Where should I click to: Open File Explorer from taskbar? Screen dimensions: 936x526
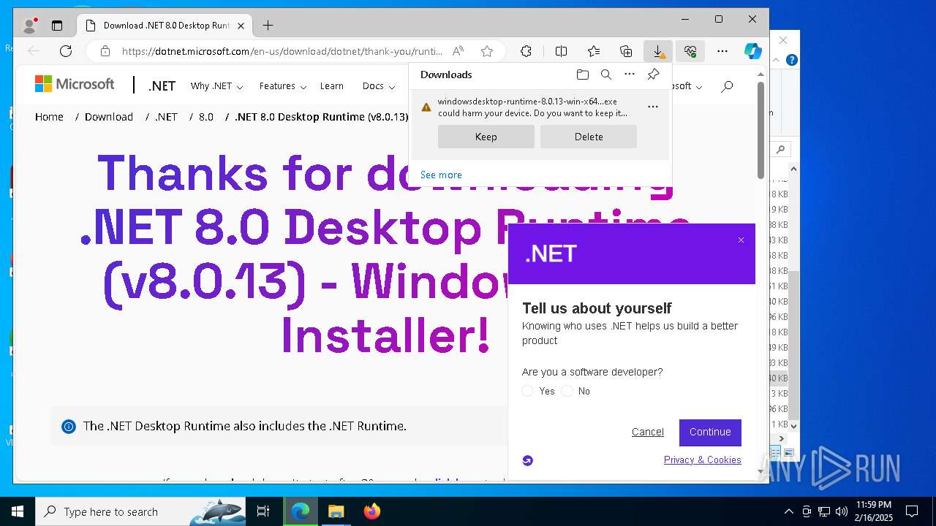(x=336, y=511)
